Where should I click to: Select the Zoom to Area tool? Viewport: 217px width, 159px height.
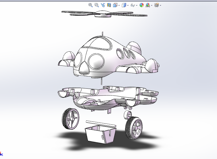96,5
